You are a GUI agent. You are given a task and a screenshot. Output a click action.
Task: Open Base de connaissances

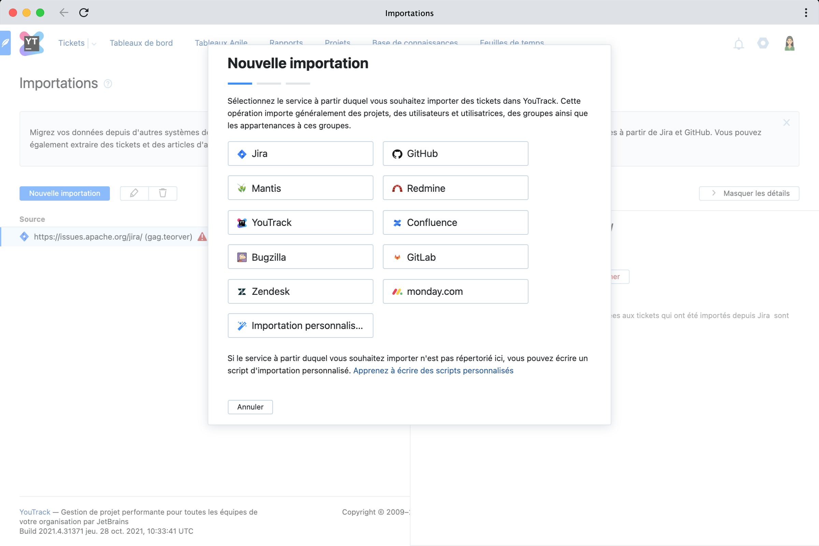pyautogui.click(x=415, y=42)
